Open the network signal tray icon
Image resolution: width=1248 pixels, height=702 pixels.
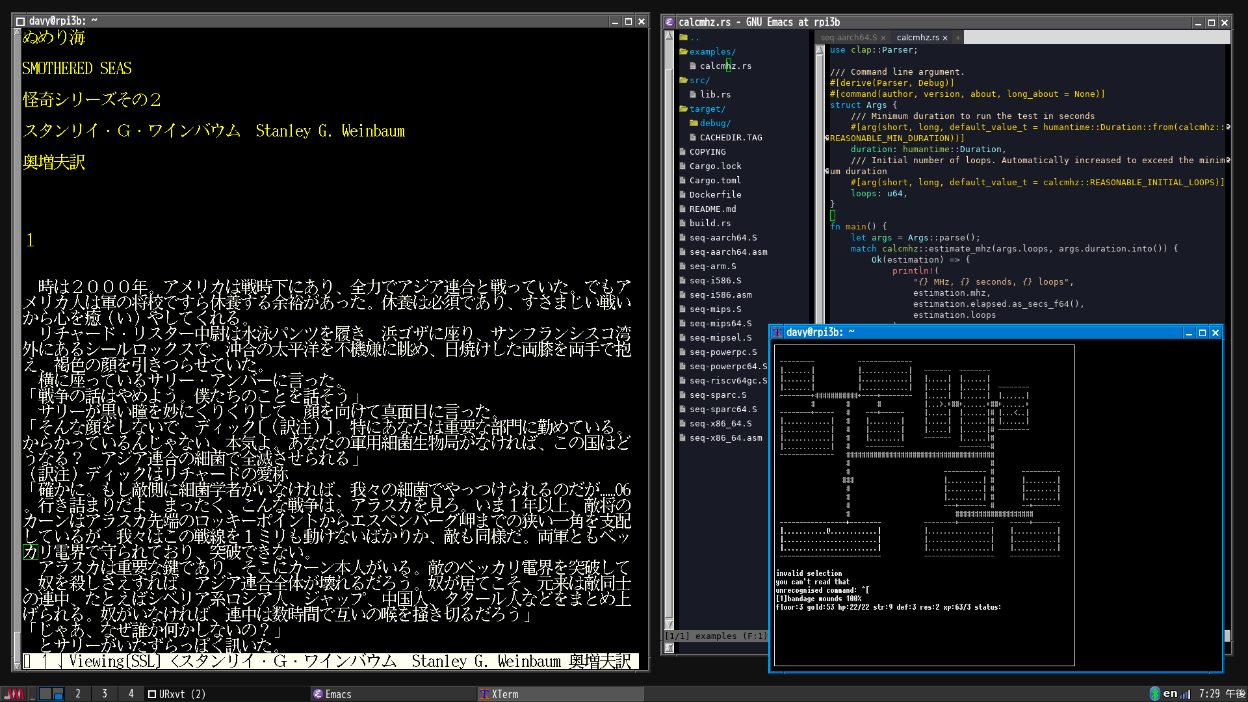point(1185,694)
